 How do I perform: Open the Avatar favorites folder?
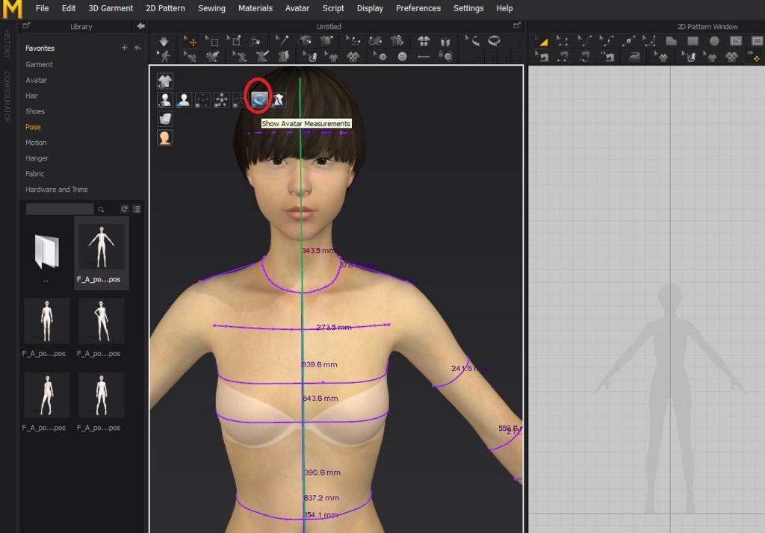coord(36,80)
